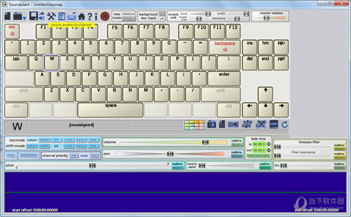The width and height of the screenshot is (351, 217).
Task: Select the up arrow key
Action: [x=265, y=94]
